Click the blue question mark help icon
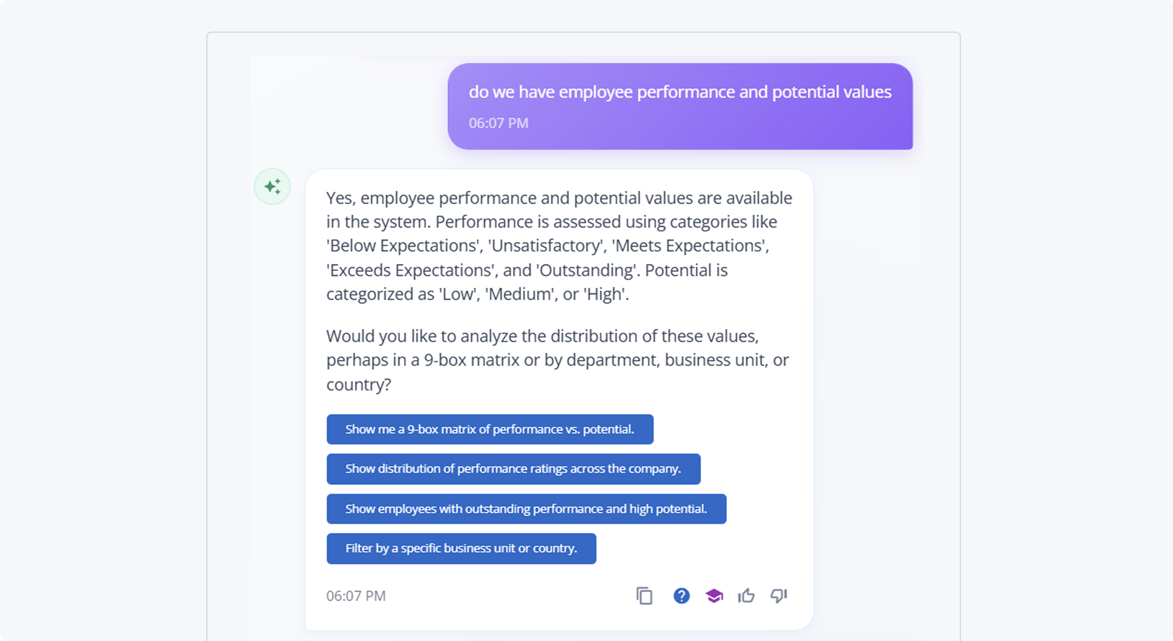This screenshot has height=641, width=1173. (x=681, y=596)
